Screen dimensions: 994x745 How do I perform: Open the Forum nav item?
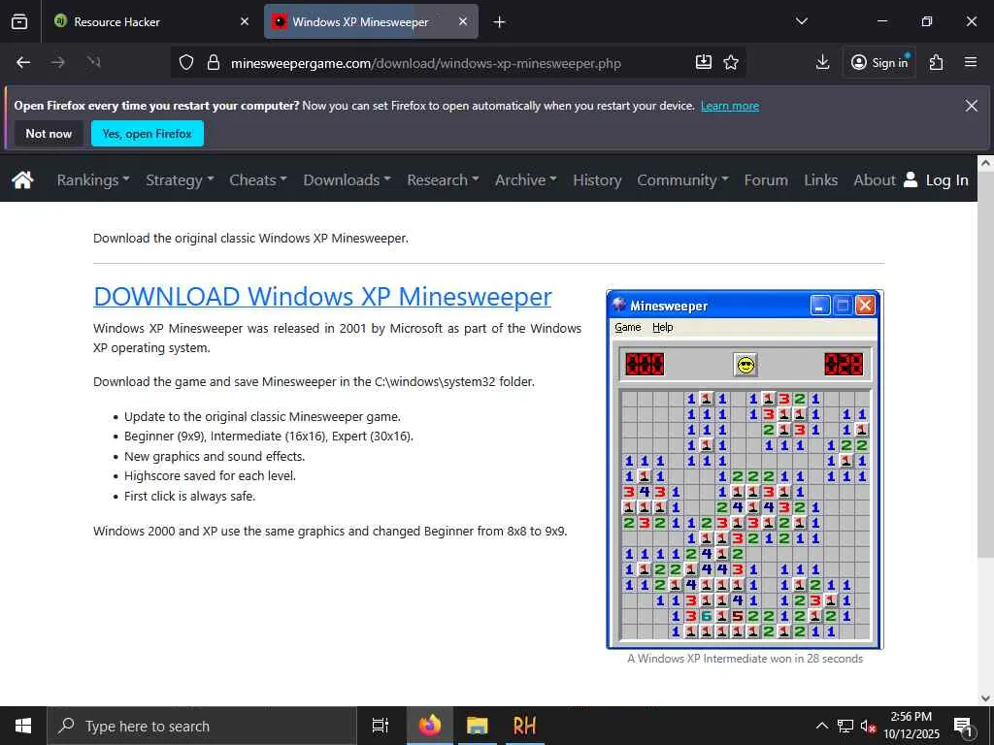click(766, 179)
